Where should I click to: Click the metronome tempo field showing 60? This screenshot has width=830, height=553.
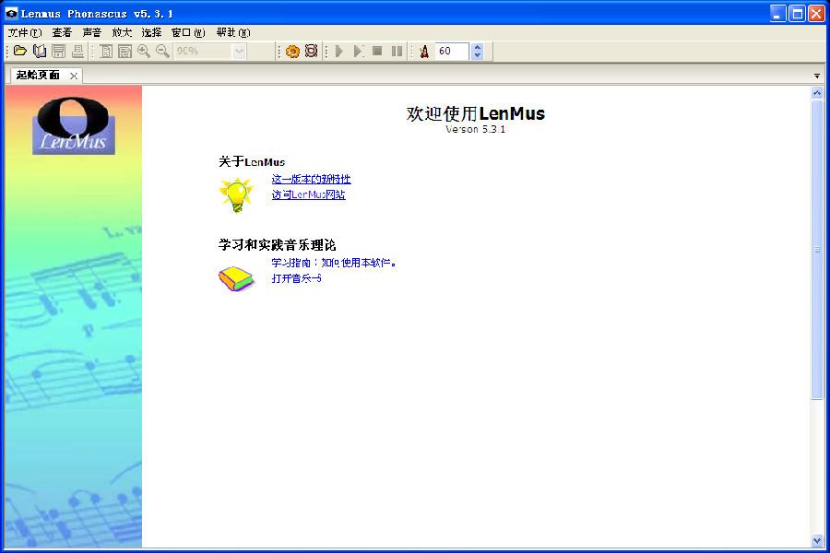(452, 52)
